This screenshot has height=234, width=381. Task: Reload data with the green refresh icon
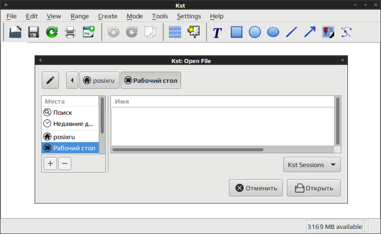52,32
